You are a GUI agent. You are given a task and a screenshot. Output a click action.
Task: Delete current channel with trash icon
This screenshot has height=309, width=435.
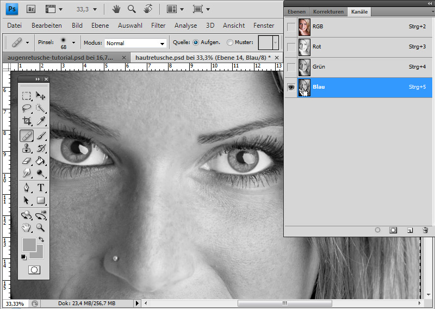point(425,230)
